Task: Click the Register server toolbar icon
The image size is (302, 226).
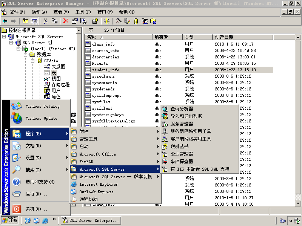Action: tap(127, 21)
